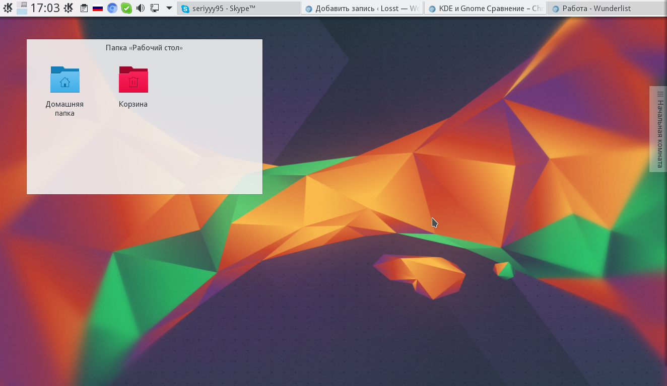667x386 pixels.
Task: Select the Корзина trash icon
Action: [133, 81]
